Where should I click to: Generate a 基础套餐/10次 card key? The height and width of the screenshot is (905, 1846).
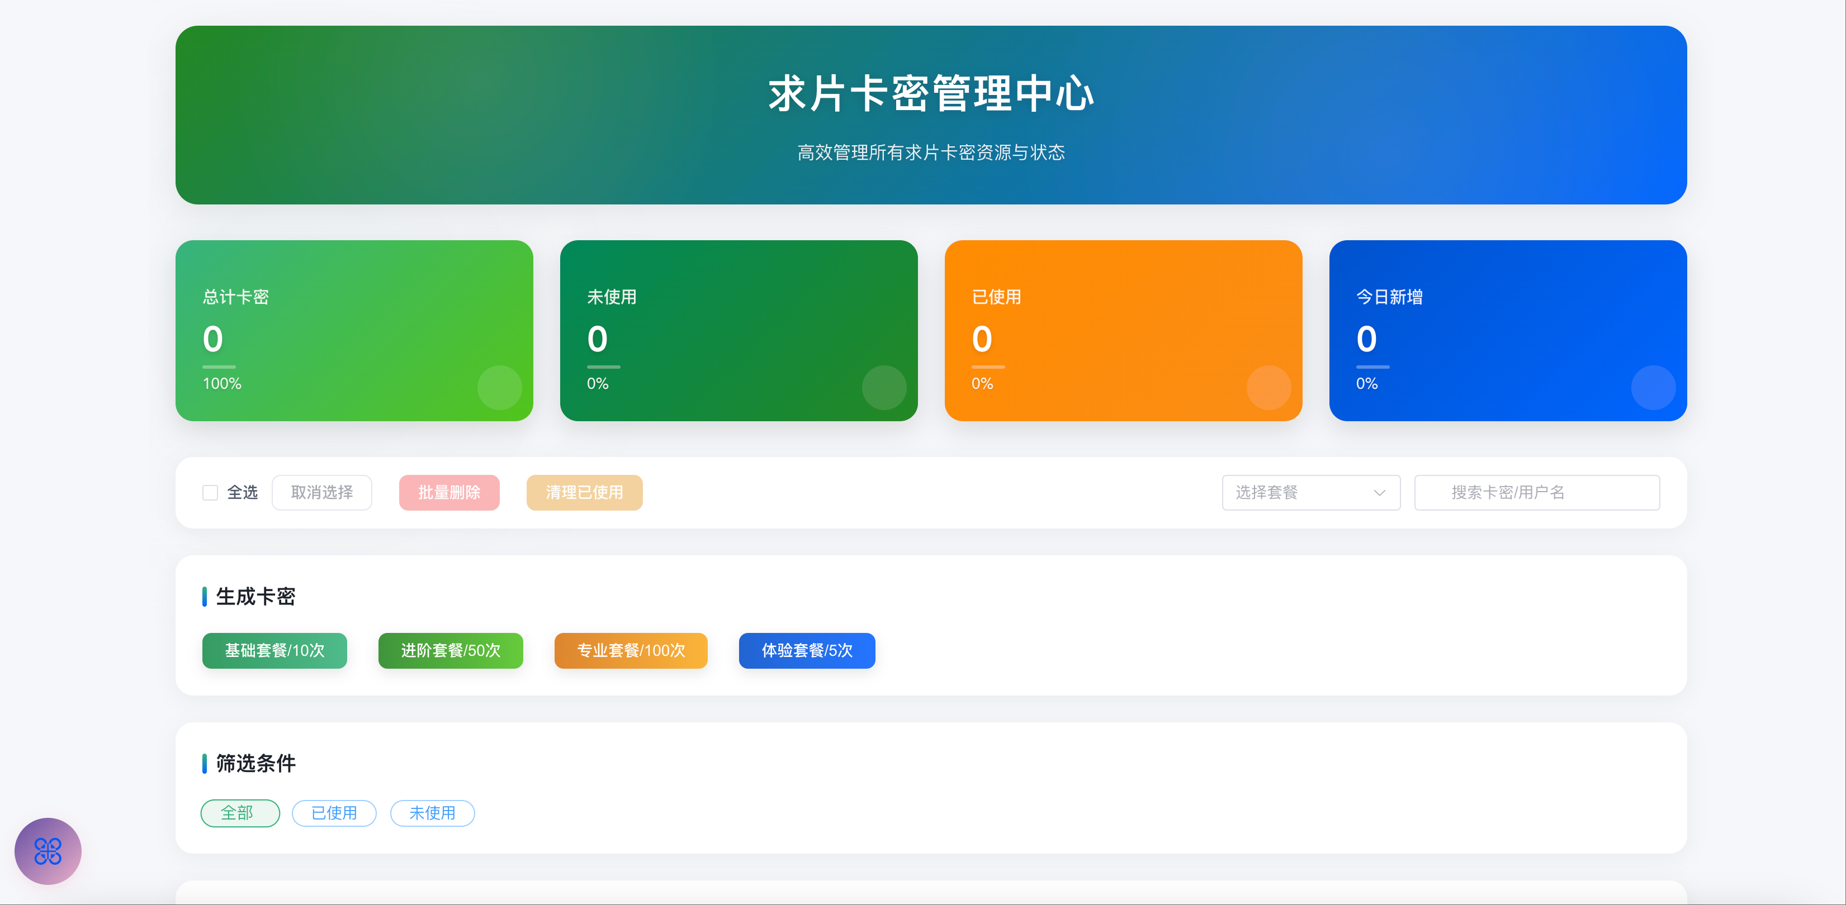pos(274,650)
